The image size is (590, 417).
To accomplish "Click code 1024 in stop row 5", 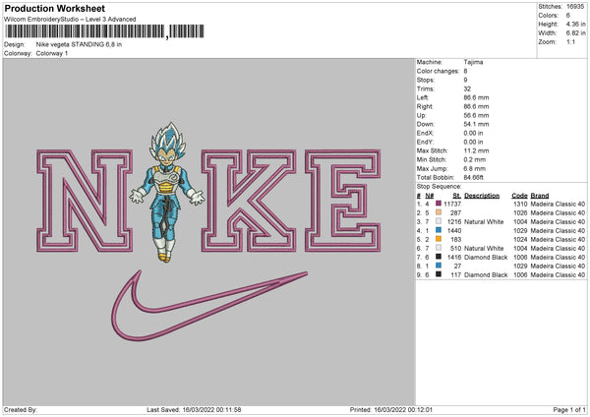I will 520,240.
